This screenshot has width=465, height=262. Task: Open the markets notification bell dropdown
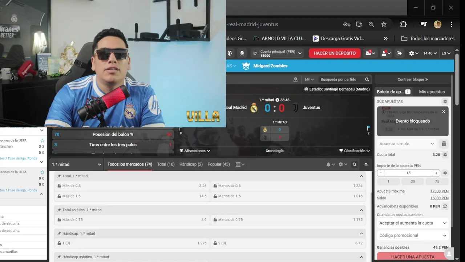pyautogui.click(x=331, y=164)
